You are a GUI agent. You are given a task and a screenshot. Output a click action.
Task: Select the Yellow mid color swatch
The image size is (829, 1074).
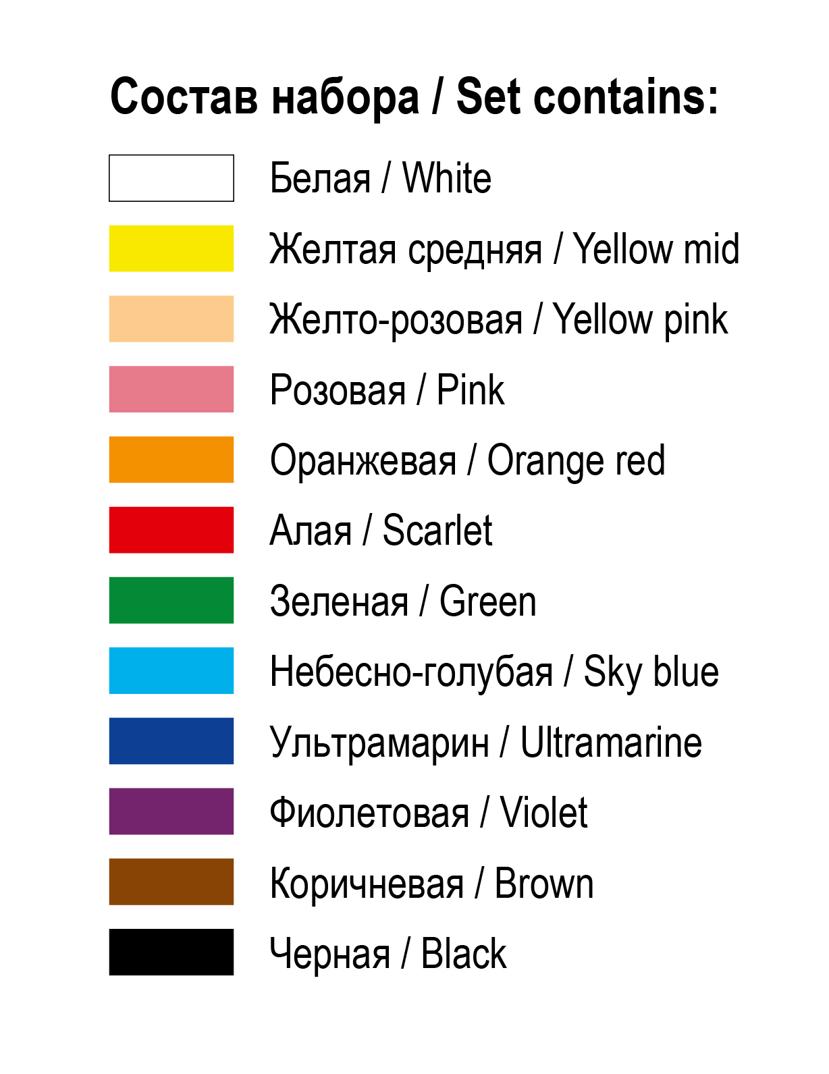click(x=171, y=248)
